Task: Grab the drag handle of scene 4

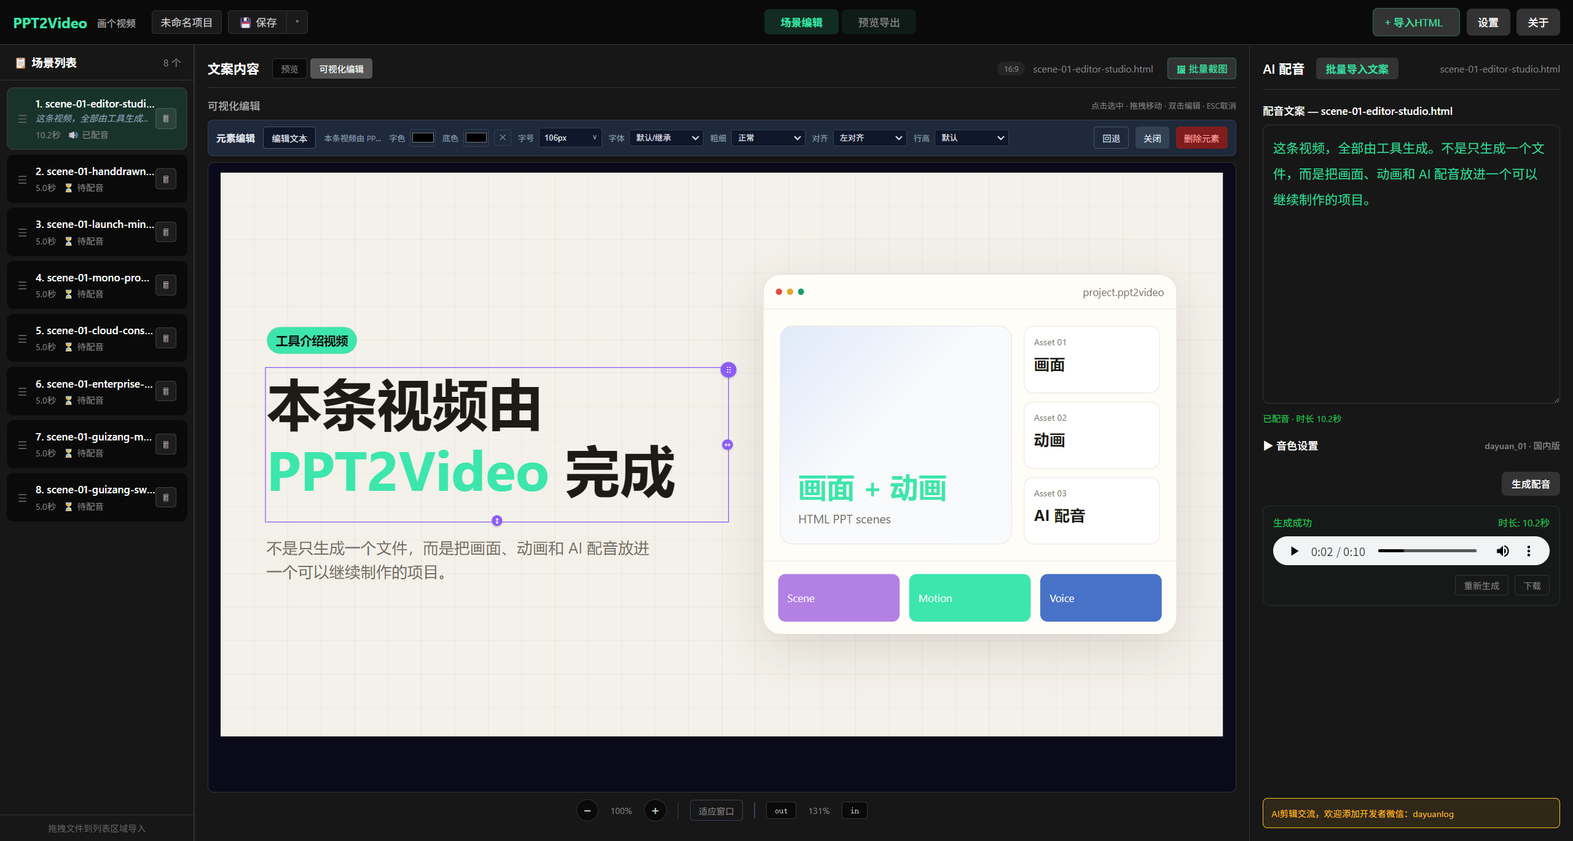Action: (22, 285)
